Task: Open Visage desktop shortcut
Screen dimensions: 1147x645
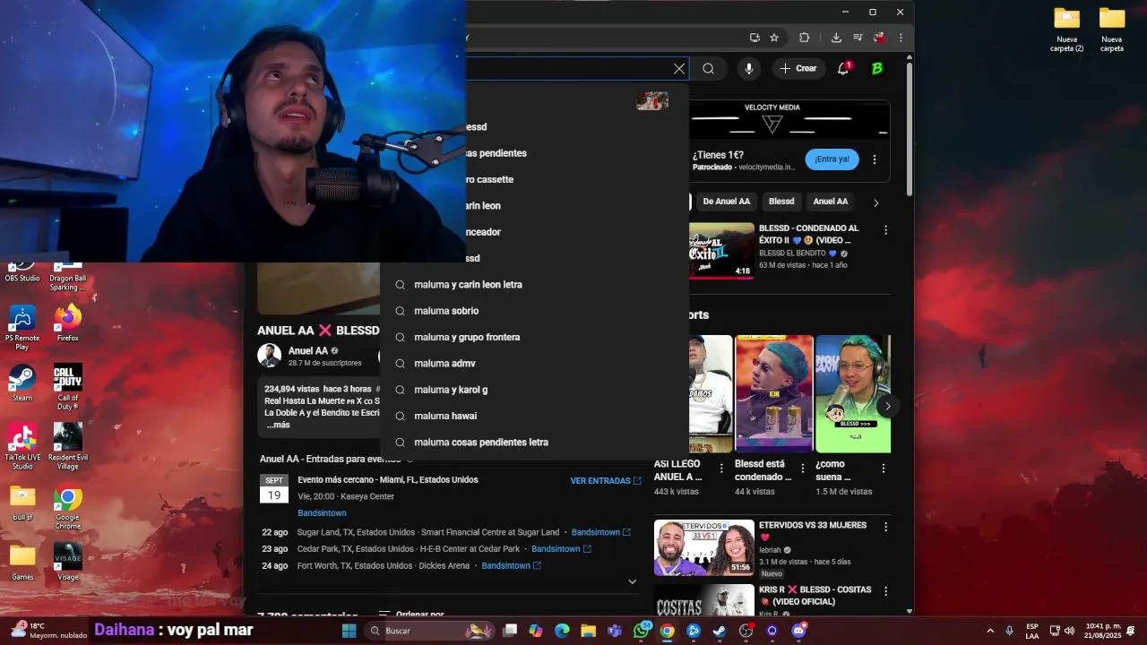Action: [68, 562]
